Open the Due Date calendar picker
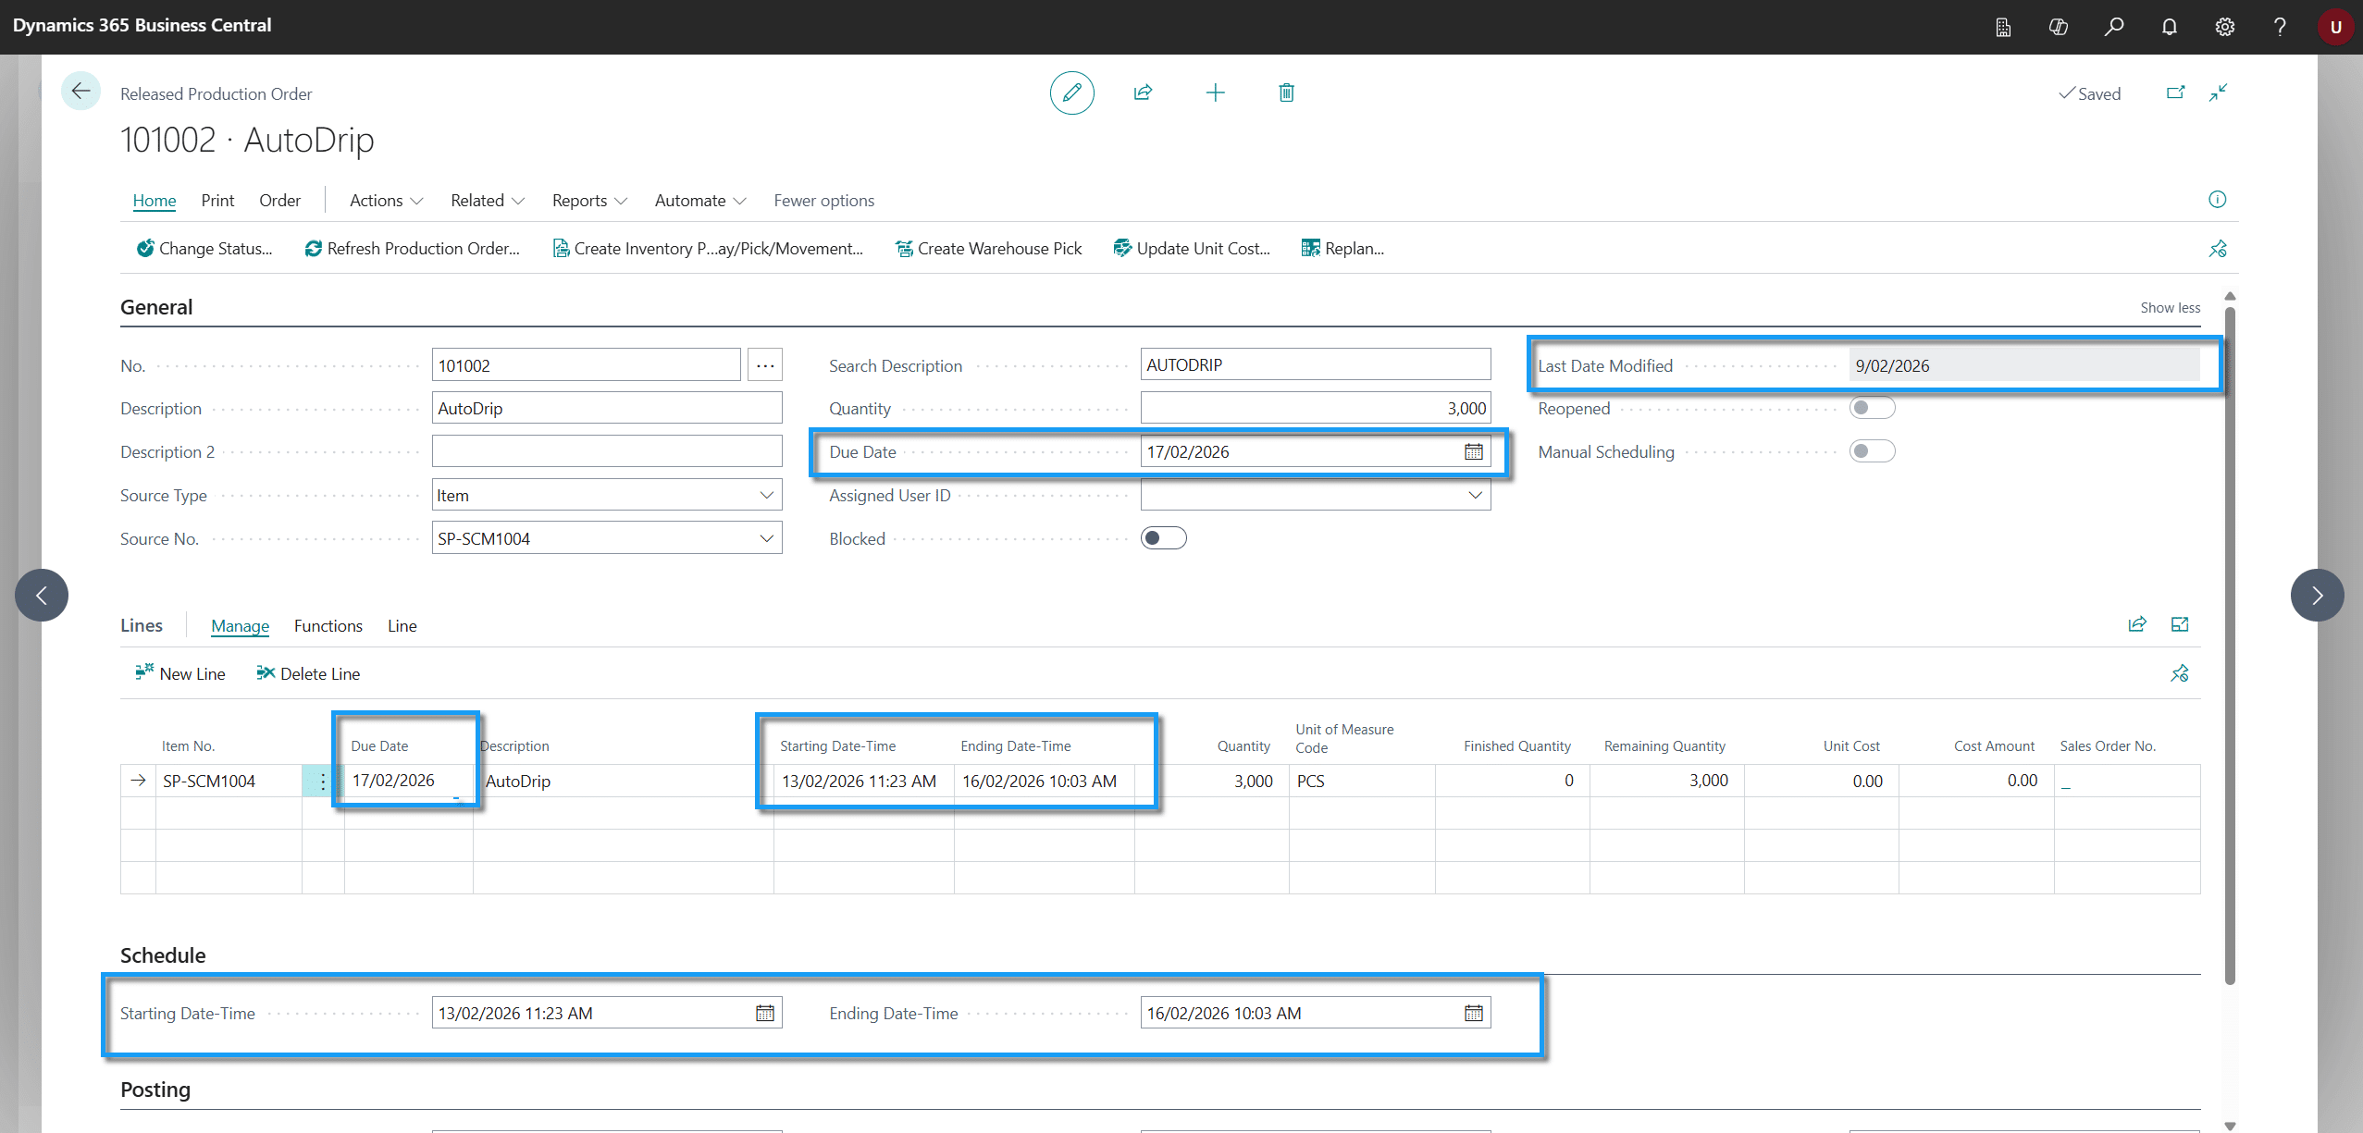This screenshot has height=1133, width=2363. pyautogui.click(x=1474, y=451)
